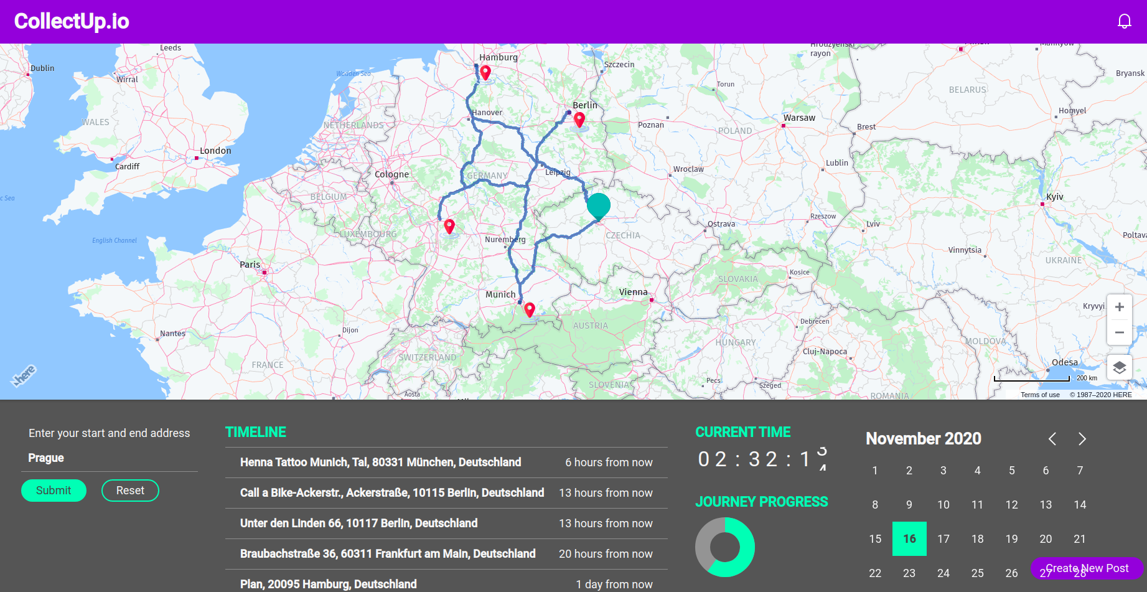Viewport: 1147px width, 592px height.
Task: Choose November 9 in the calendar
Action: tap(909, 505)
